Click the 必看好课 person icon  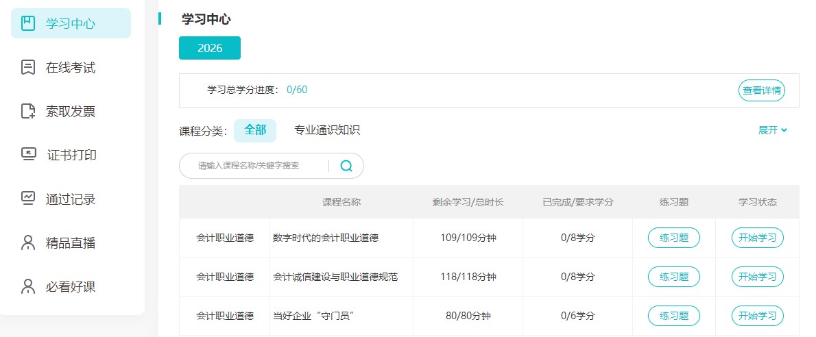(28, 286)
